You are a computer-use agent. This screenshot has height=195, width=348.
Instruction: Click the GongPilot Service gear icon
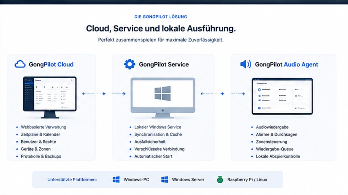pyautogui.click(x=130, y=64)
